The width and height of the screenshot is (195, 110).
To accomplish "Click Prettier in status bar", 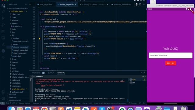I will click(x=133, y=103).
